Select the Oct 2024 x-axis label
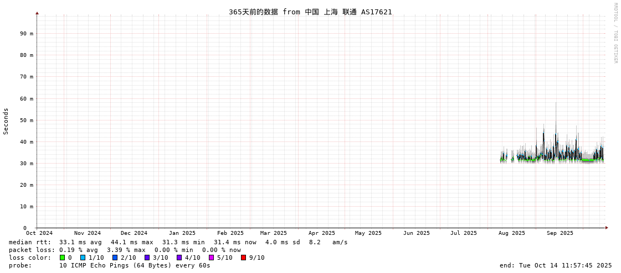621x273 pixels. [39, 233]
